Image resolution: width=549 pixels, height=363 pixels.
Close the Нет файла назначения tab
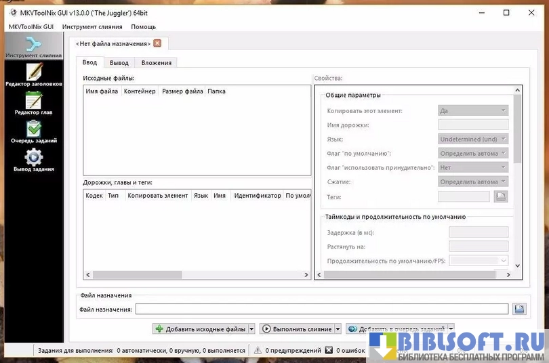[x=157, y=43]
